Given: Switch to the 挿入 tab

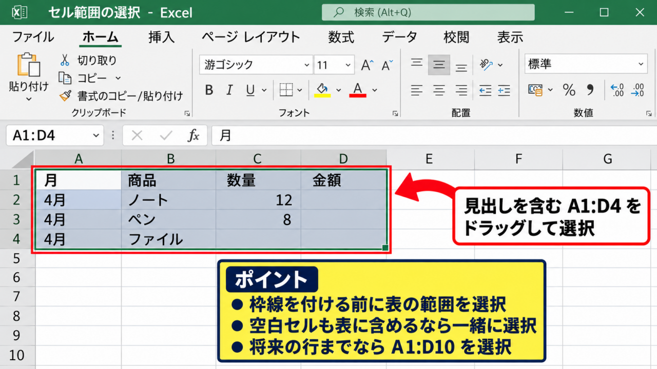Looking at the screenshot, I should pyautogui.click(x=162, y=37).
